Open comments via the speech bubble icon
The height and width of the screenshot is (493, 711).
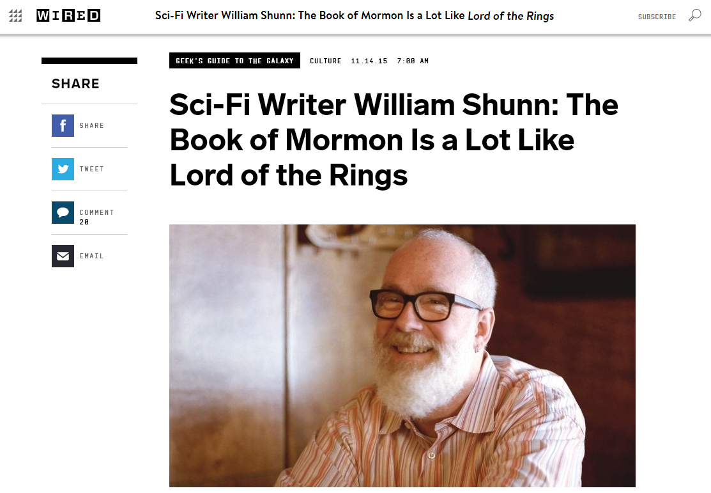click(x=63, y=212)
